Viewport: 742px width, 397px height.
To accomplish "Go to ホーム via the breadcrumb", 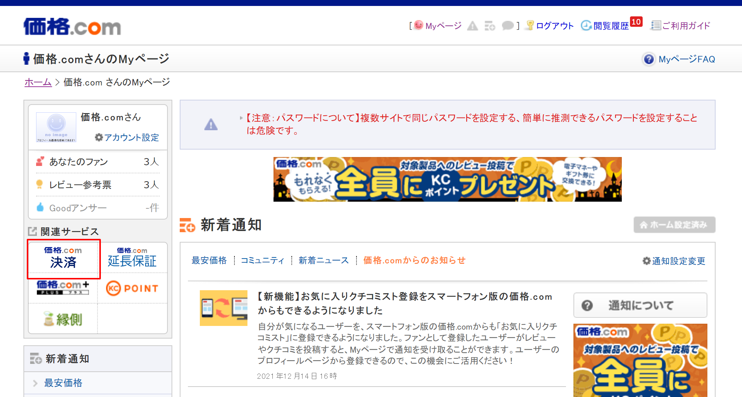I will tap(38, 82).
